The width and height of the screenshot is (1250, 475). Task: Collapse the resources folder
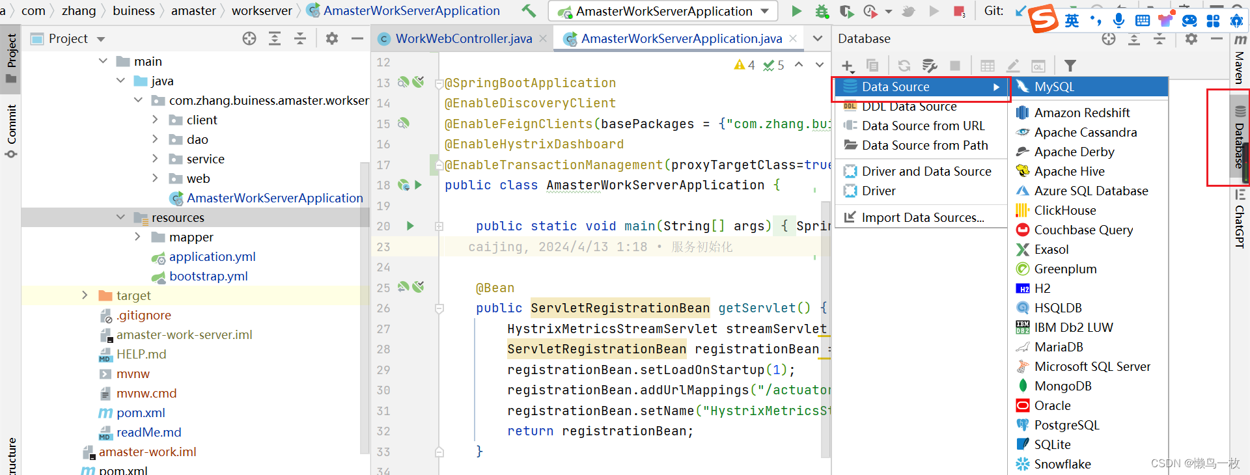[120, 217]
